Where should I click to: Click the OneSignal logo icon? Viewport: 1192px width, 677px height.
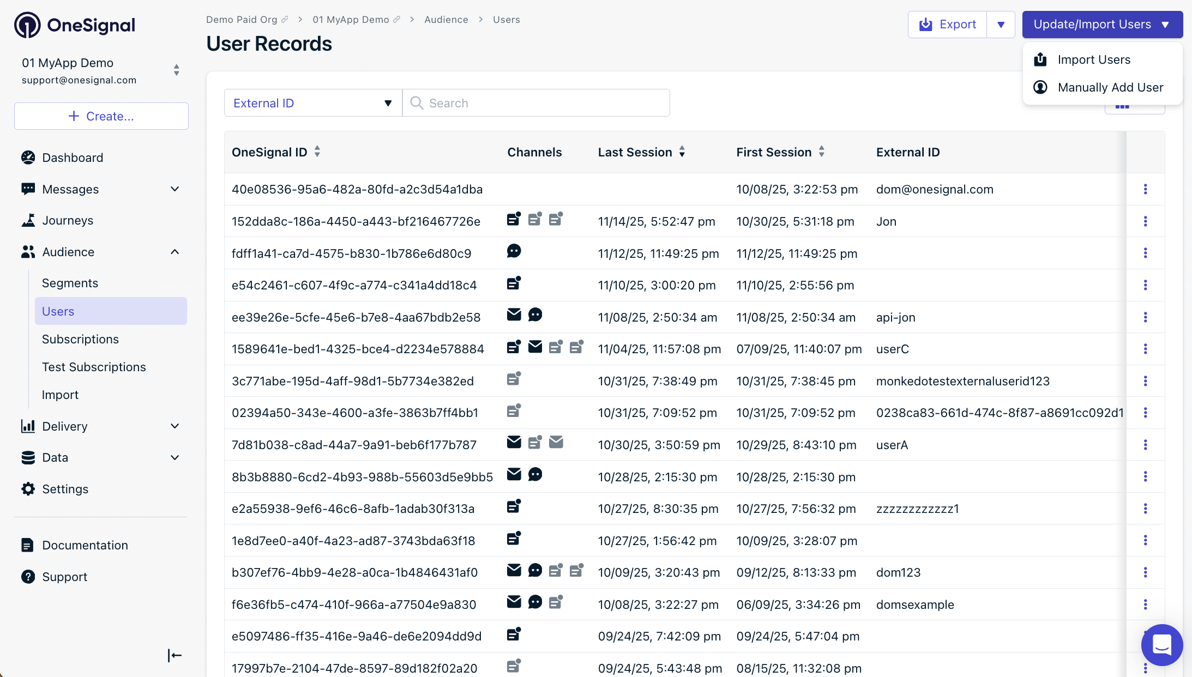coord(27,25)
